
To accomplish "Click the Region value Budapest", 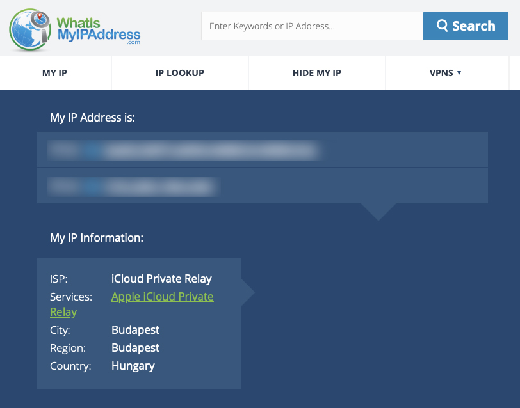I will (x=135, y=348).
